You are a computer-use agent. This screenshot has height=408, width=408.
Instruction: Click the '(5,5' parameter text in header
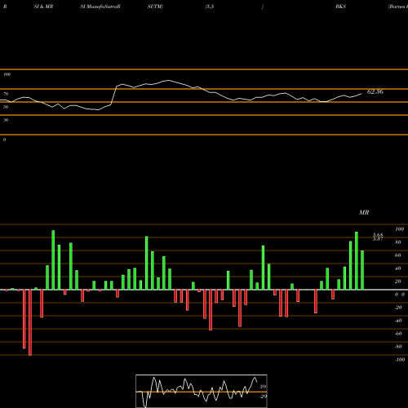pyautogui.click(x=210, y=7)
